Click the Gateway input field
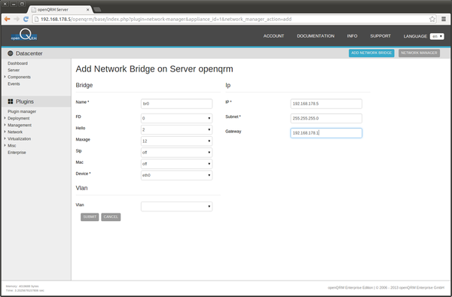The image size is (452, 297). coord(326,133)
